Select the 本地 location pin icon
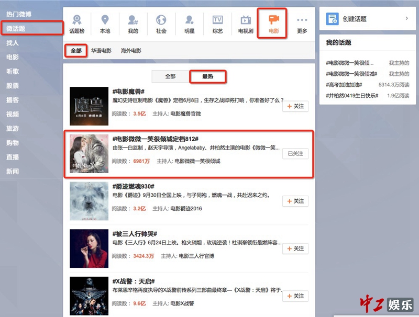This screenshot has height=317, width=419. point(105,20)
